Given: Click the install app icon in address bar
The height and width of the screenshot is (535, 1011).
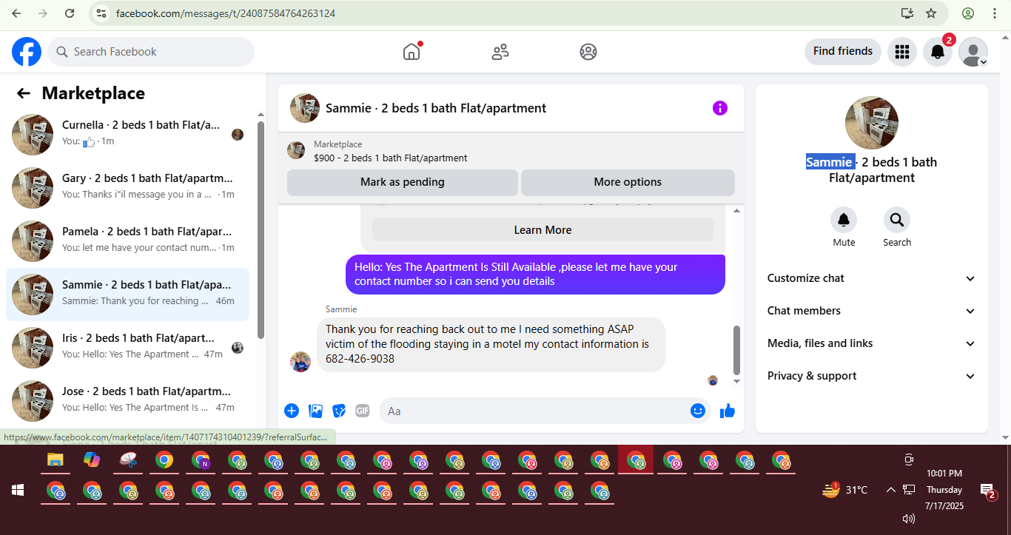Looking at the screenshot, I should pyautogui.click(x=907, y=13).
